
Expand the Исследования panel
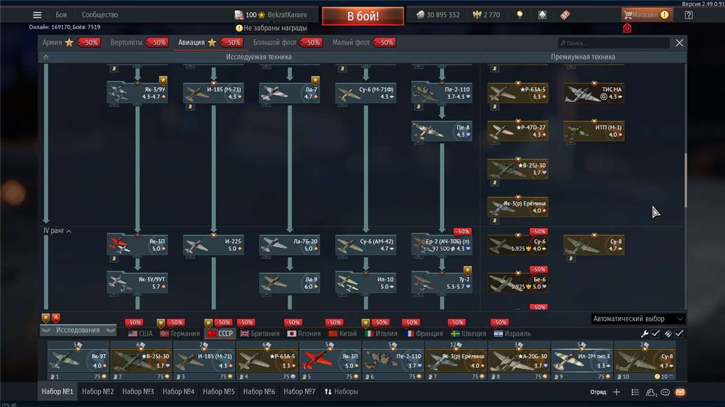[x=78, y=330]
